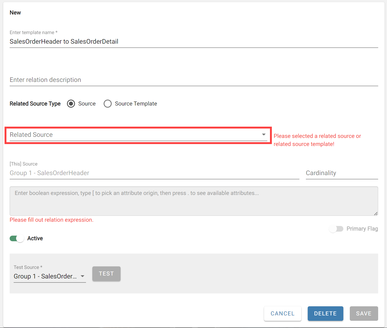Click the CANCEL button
The width and height of the screenshot is (387, 328).
[x=283, y=313]
